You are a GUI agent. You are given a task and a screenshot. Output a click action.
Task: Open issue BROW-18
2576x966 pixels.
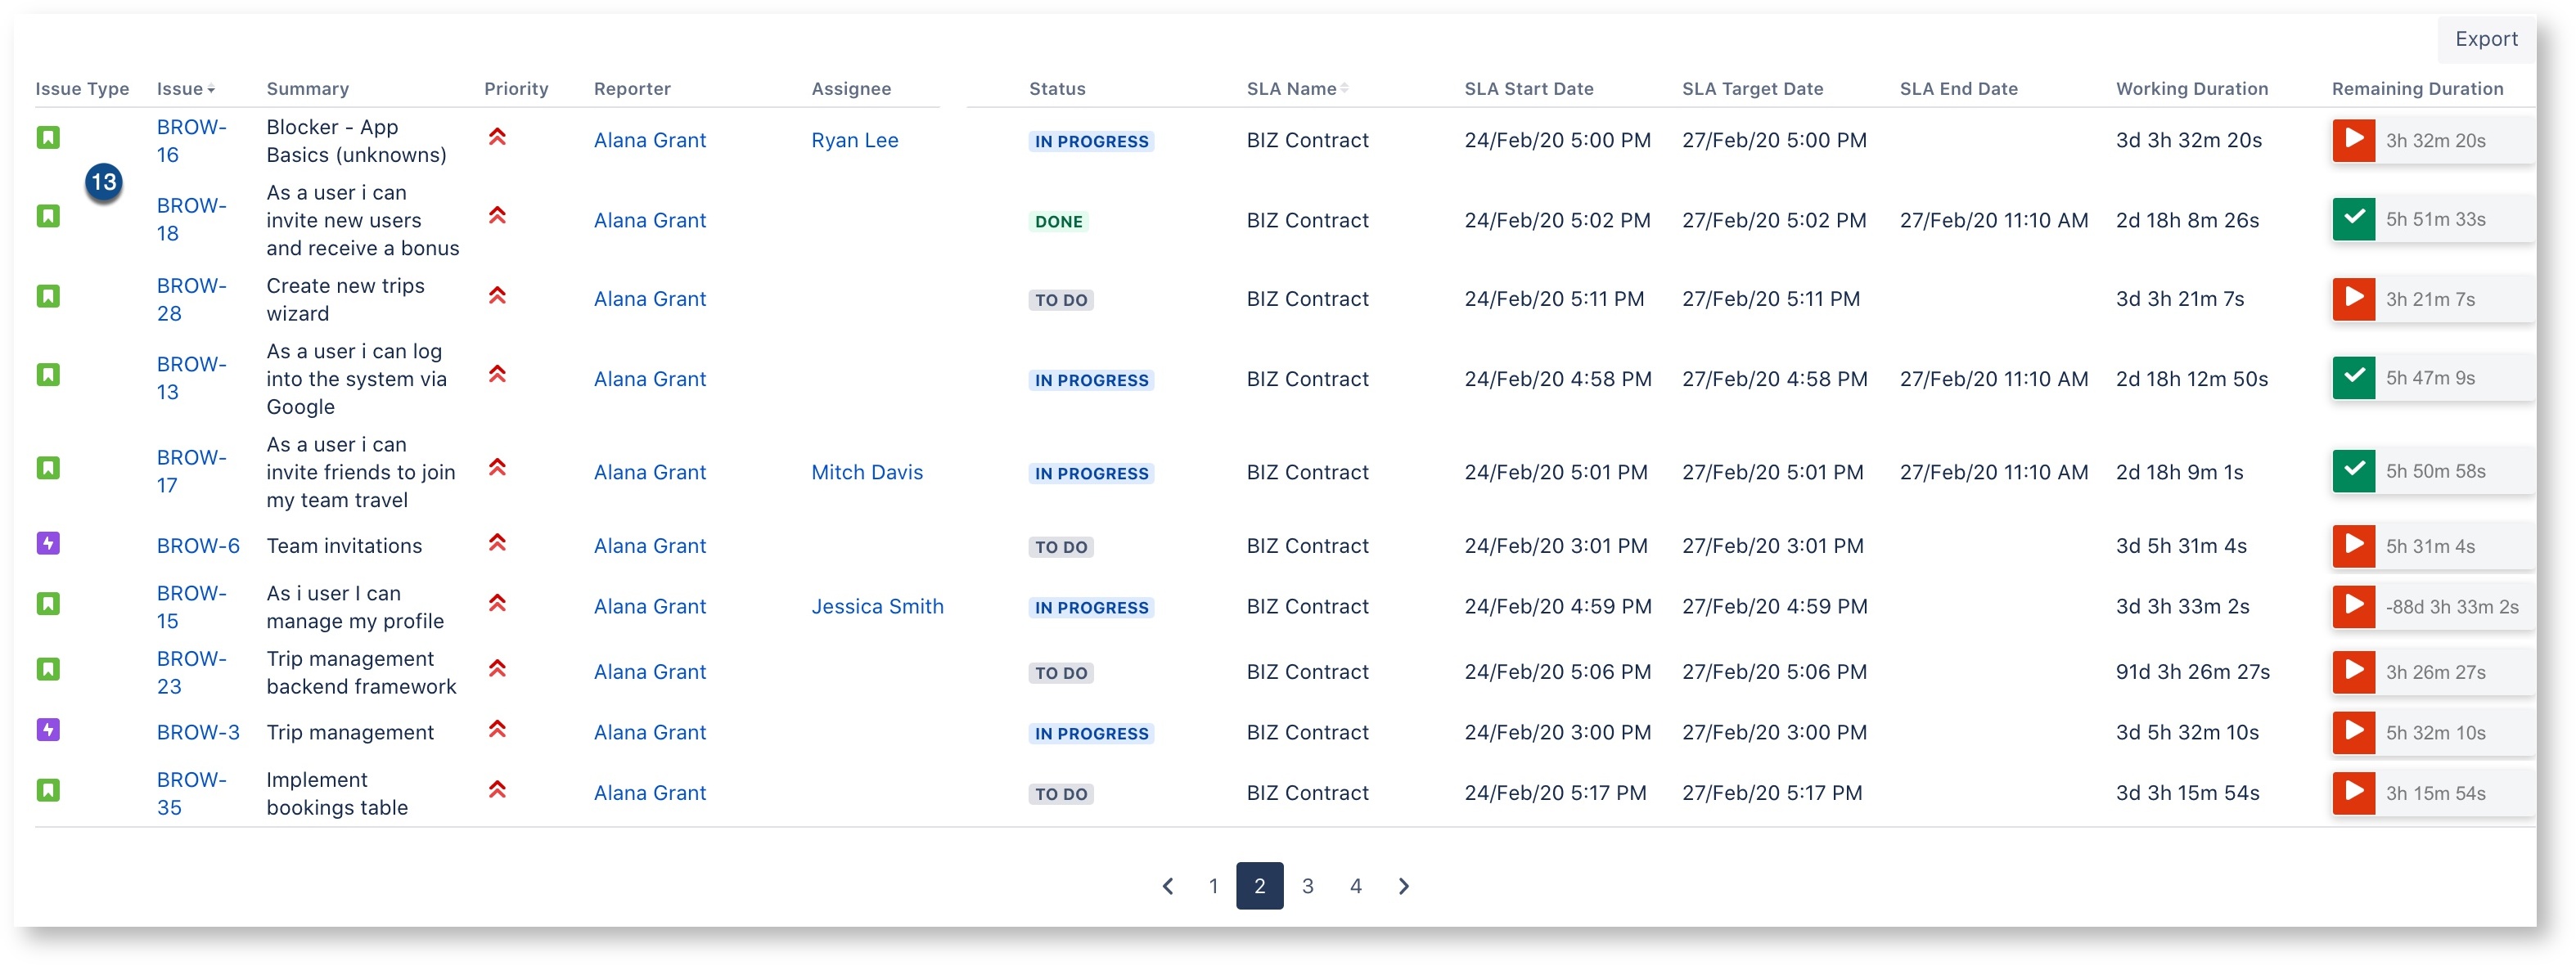(191, 219)
